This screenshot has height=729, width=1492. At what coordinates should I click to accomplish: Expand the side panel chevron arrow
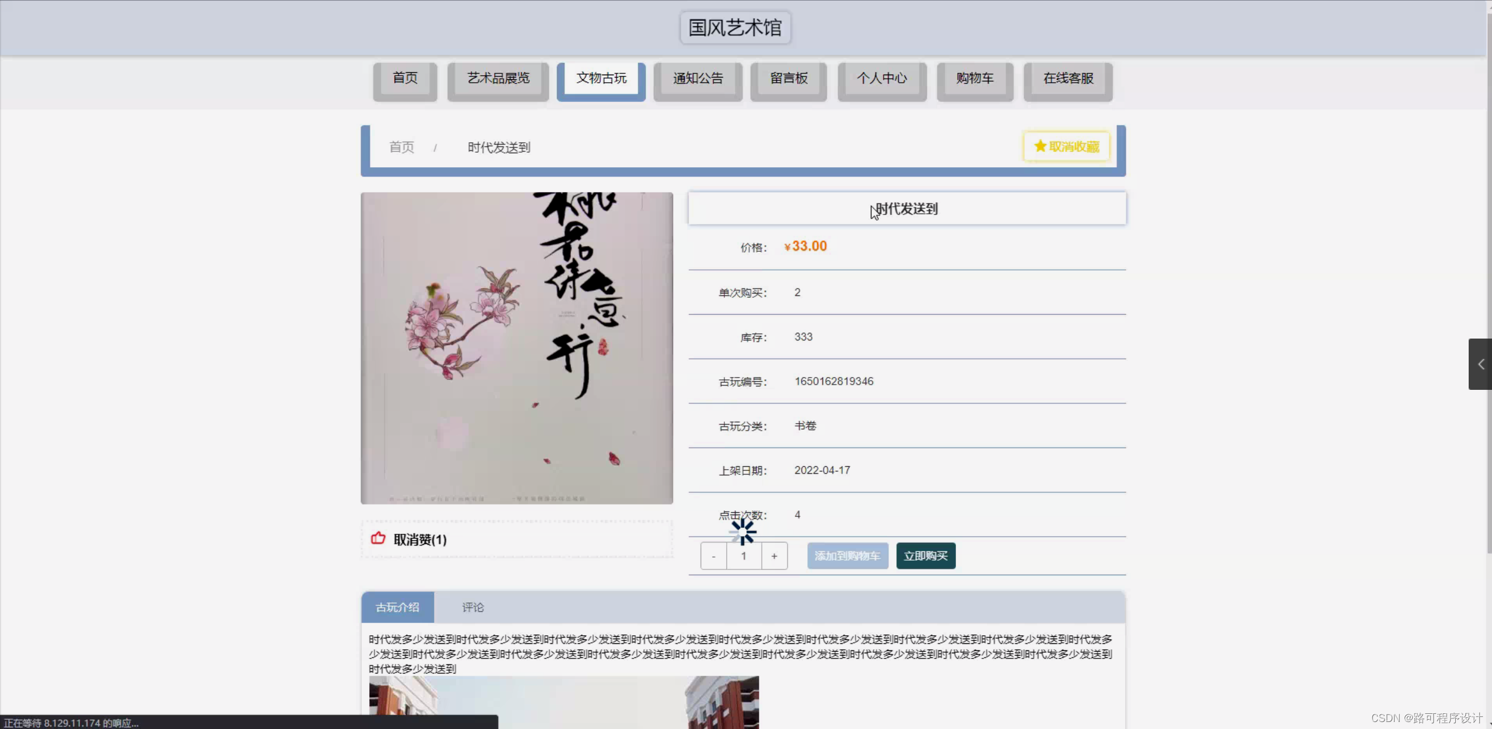coord(1480,364)
